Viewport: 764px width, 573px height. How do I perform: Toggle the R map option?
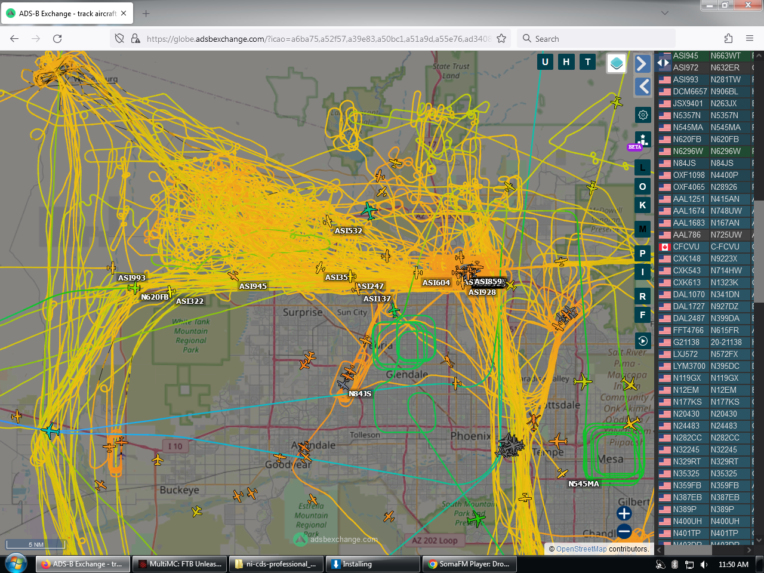(643, 297)
